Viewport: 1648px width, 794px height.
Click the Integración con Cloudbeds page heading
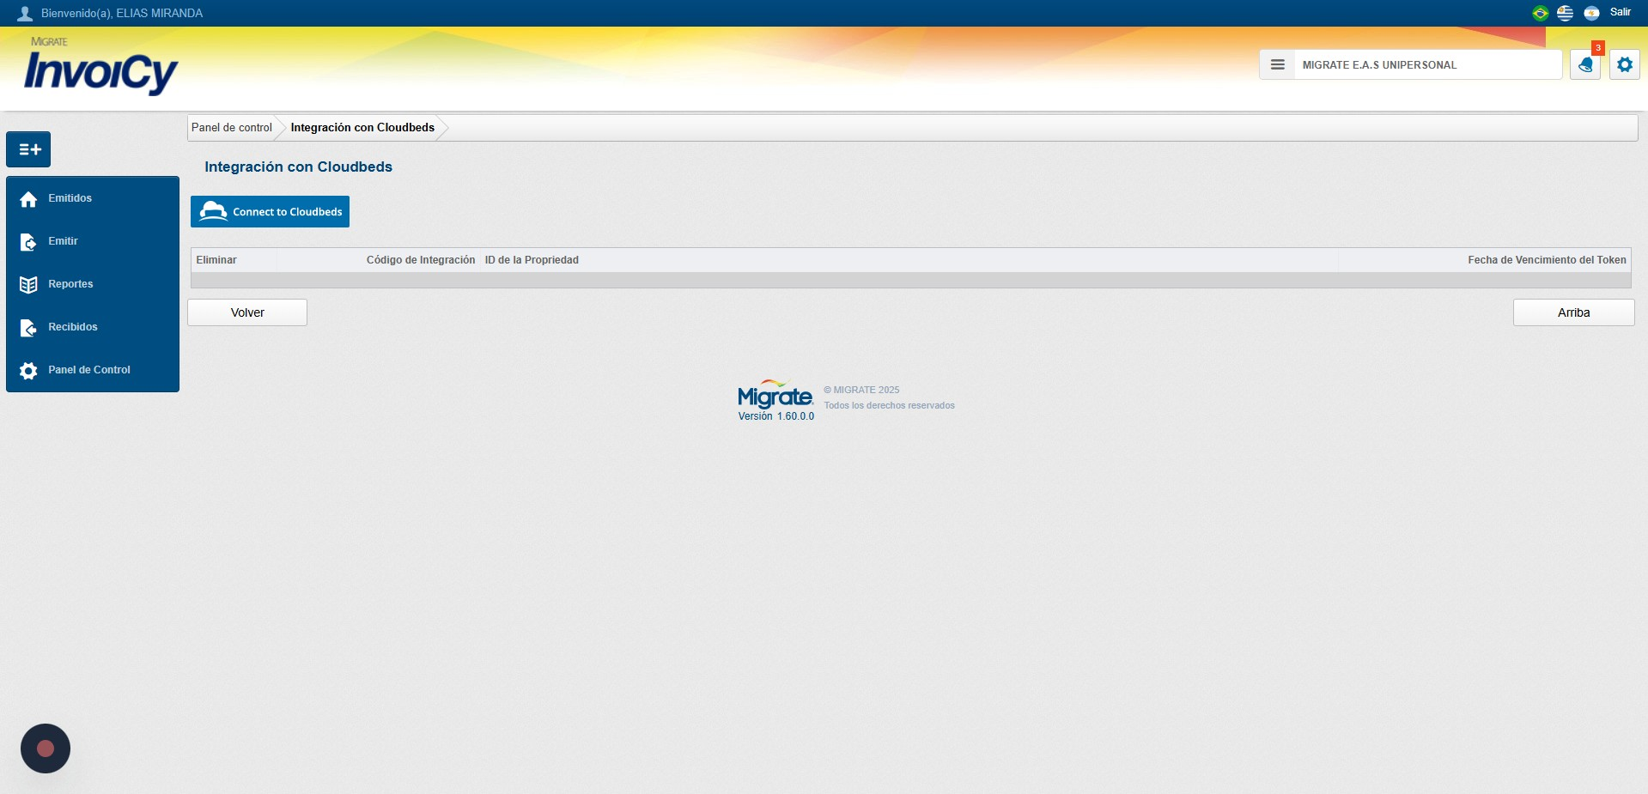click(298, 167)
